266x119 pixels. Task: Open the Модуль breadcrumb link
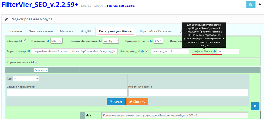99,6
